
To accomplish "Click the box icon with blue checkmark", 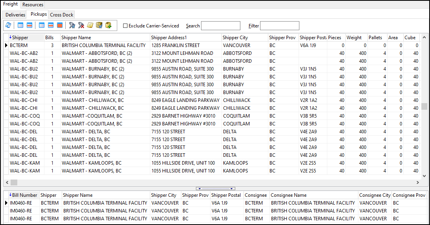I will click(99, 25).
